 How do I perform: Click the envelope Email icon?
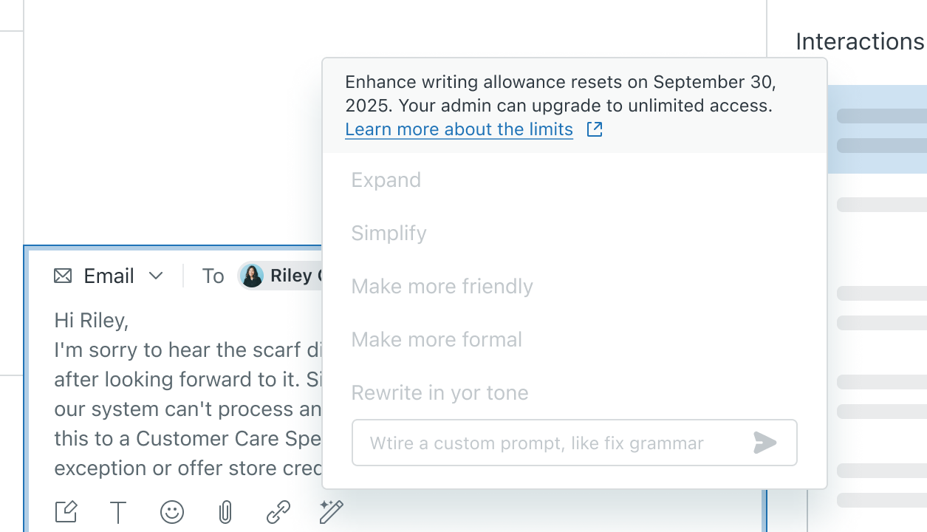pos(64,276)
